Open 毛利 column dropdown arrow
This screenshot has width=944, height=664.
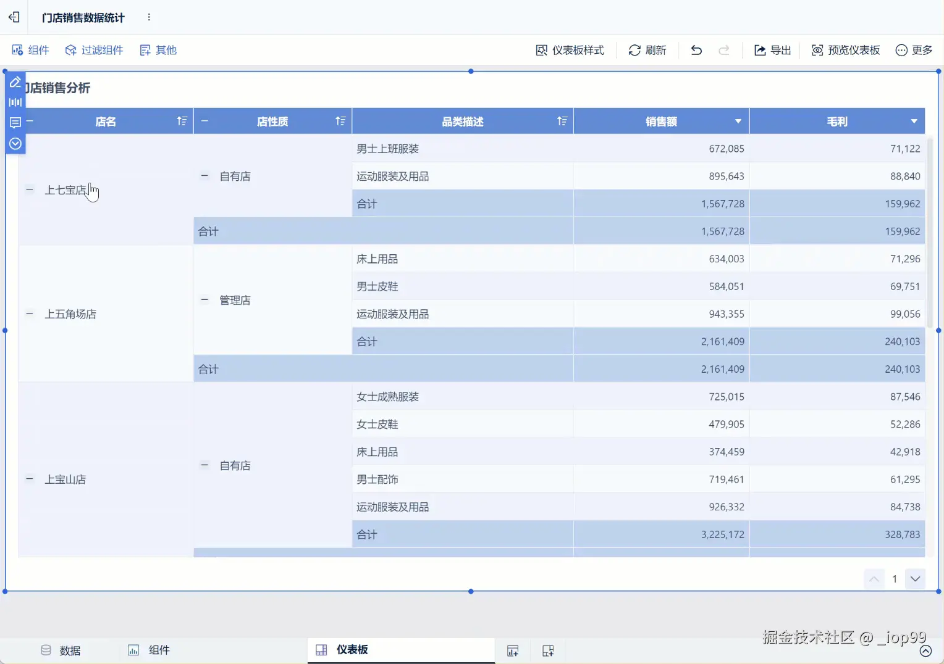coord(914,121)
